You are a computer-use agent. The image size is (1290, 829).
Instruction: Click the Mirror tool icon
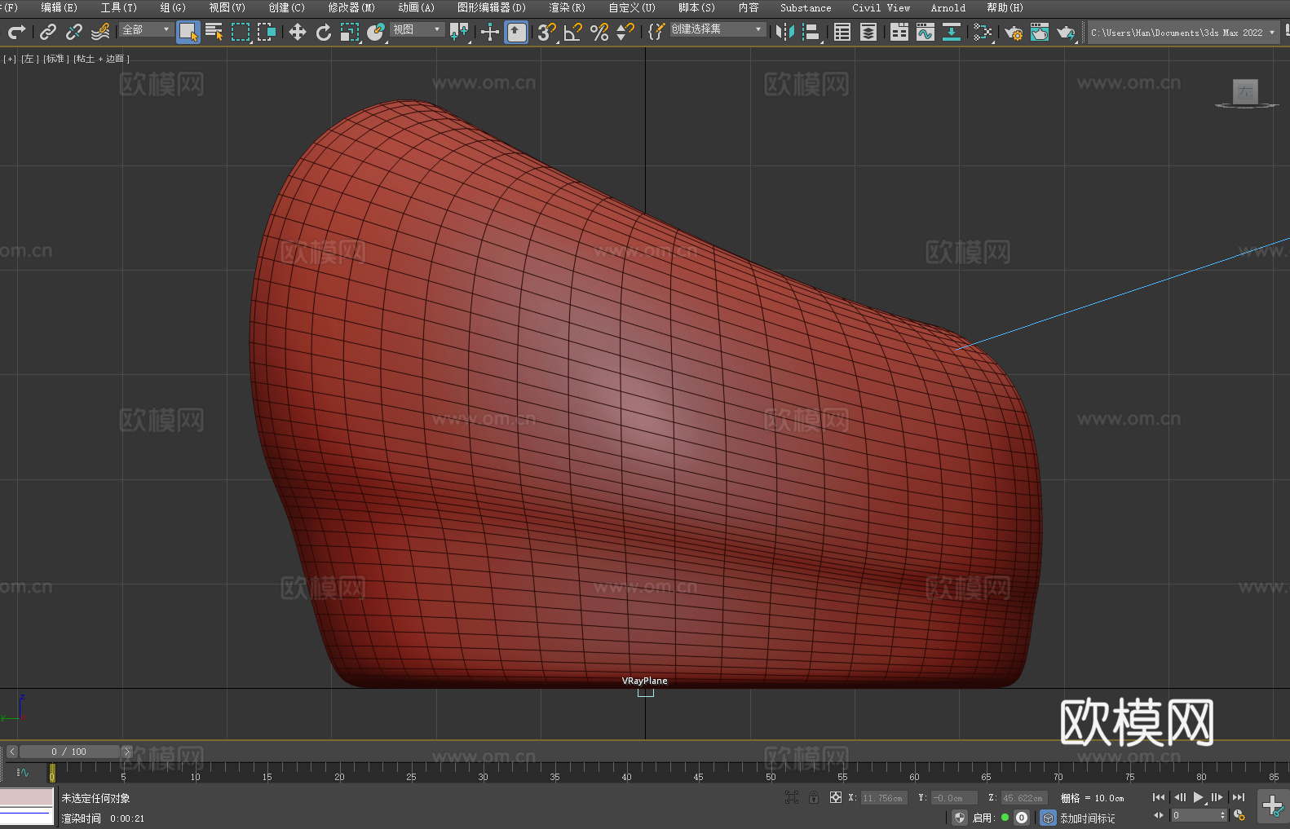pos(785,32)
